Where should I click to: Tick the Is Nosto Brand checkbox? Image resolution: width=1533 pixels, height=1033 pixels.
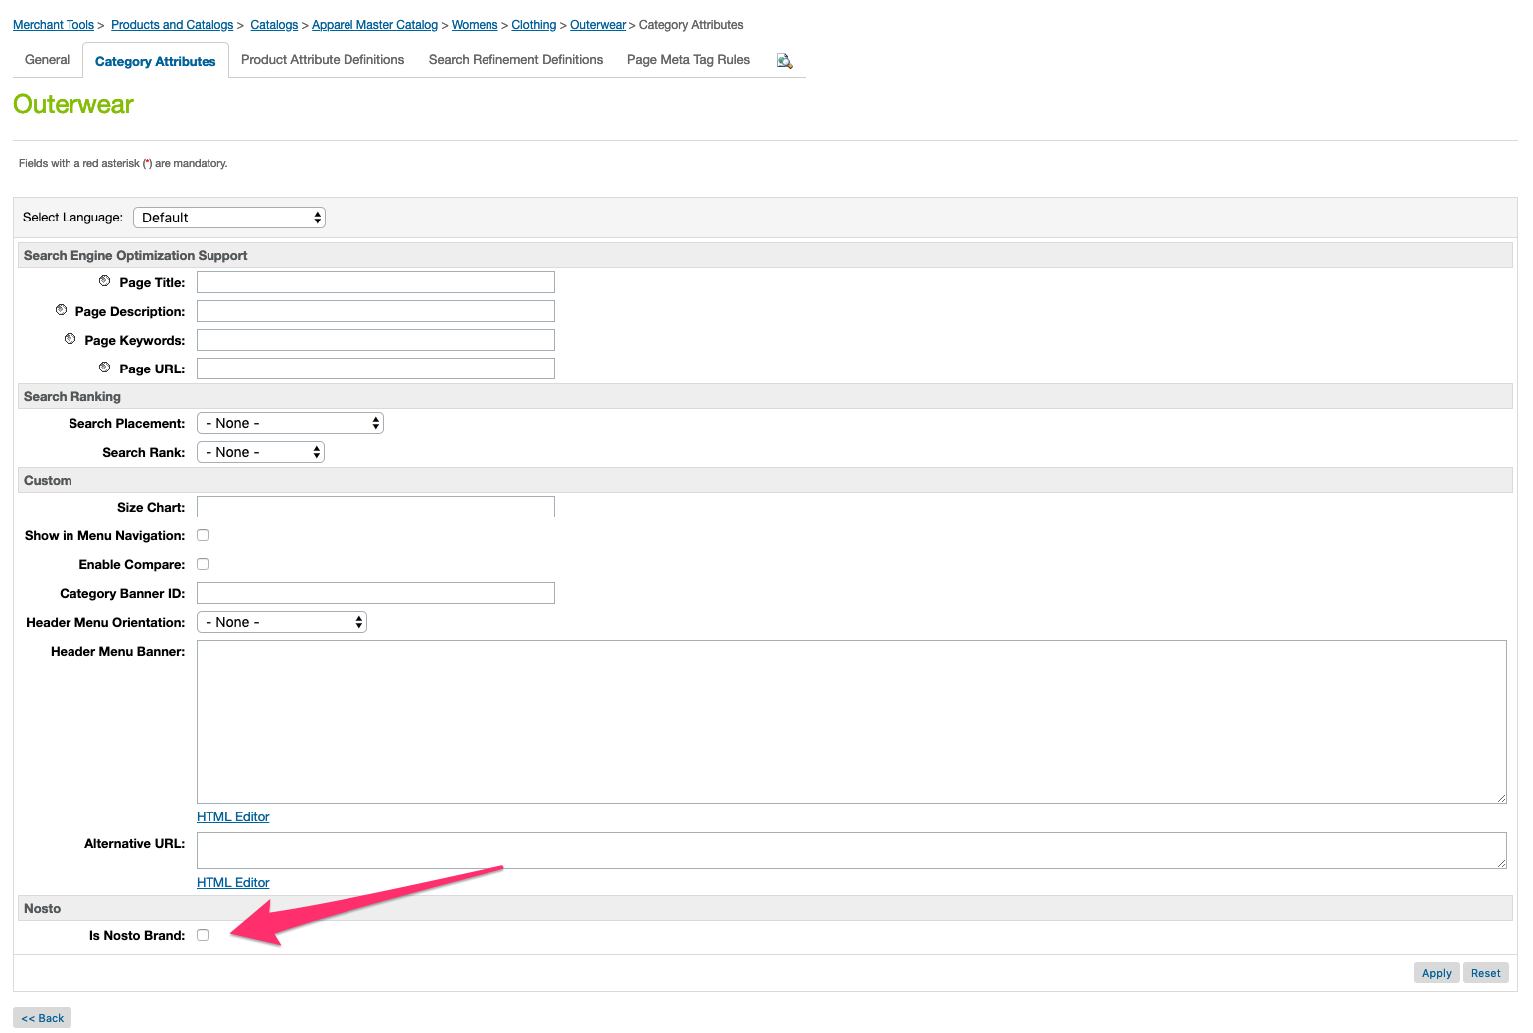coord(203,935)
